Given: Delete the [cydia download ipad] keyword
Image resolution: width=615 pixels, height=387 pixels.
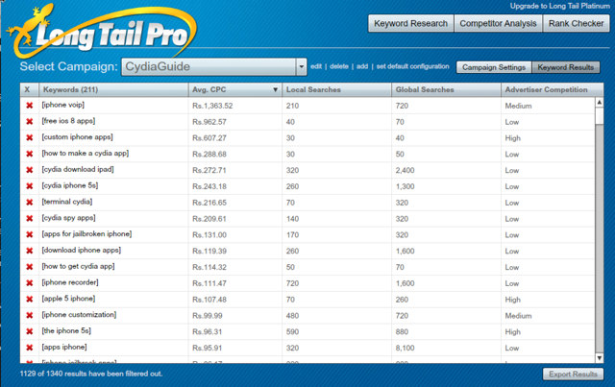Looking at the screenshot, I should [x=30, y=170].
